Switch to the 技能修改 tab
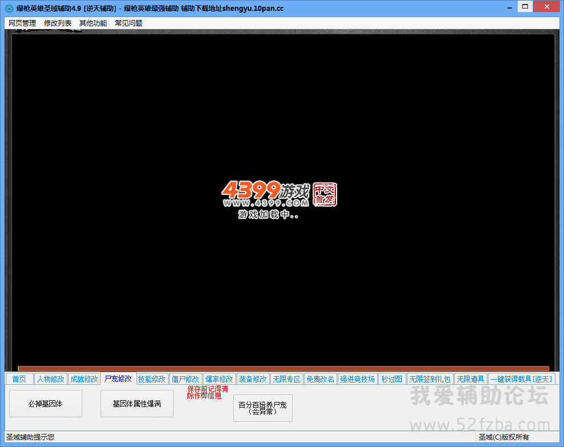Image resolution: width=564 pixels, height=447 pixels. coord(152,379)
